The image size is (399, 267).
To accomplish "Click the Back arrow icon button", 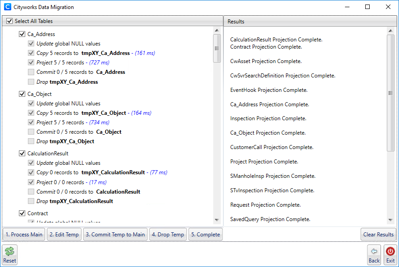I will 374,255.
